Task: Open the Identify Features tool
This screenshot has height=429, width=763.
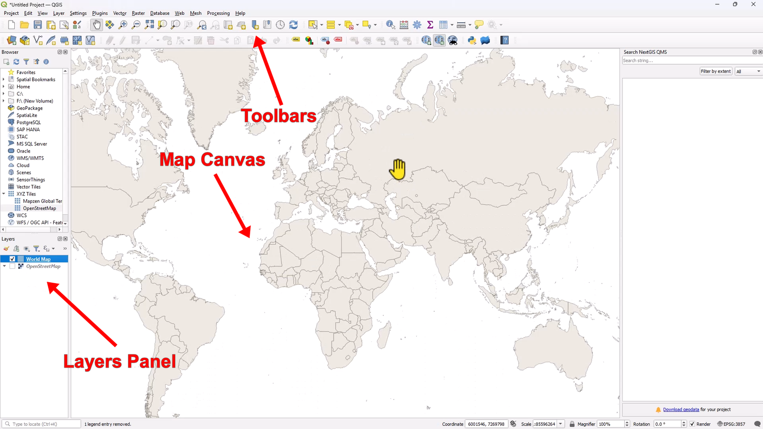Action: [390, 24]
